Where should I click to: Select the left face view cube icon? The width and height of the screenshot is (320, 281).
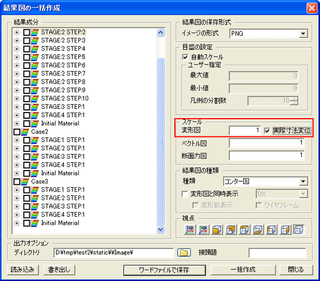click(271, 230)
